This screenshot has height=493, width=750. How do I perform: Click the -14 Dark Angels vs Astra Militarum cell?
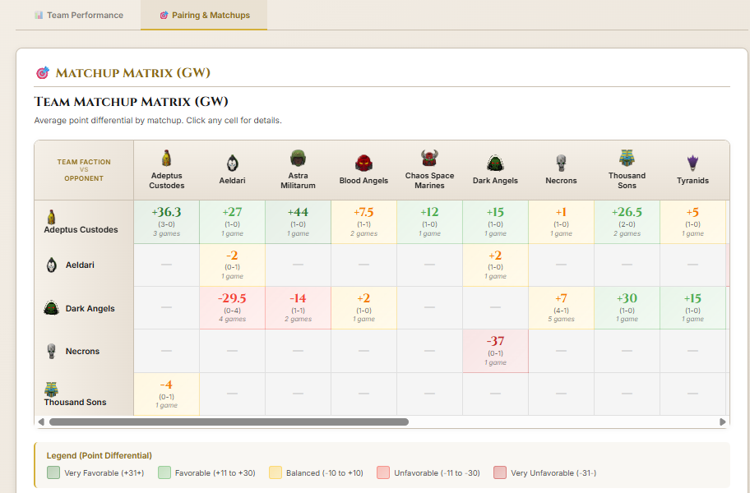point(298,307)
